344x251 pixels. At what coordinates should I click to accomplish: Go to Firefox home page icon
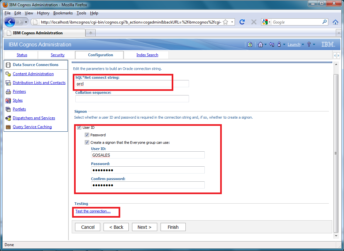[335, 22]
